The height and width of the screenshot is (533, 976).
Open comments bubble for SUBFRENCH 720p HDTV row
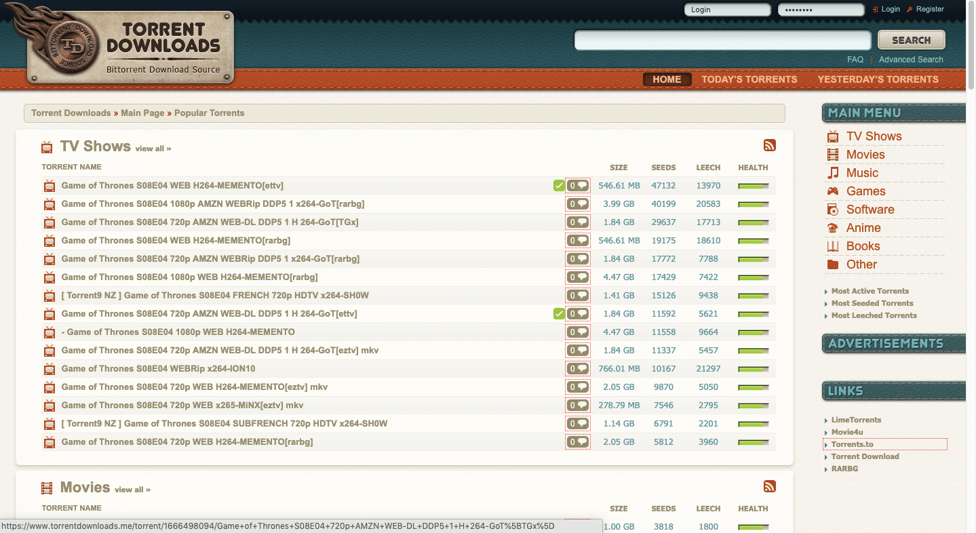pos(578,423)
